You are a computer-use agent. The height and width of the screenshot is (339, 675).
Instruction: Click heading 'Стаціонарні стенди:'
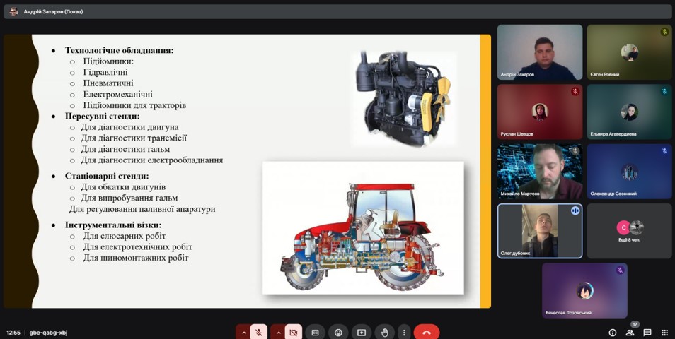tap(107, 176)
